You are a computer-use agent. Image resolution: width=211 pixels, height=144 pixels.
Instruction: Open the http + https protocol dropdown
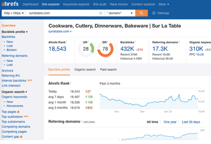point(14,13)
